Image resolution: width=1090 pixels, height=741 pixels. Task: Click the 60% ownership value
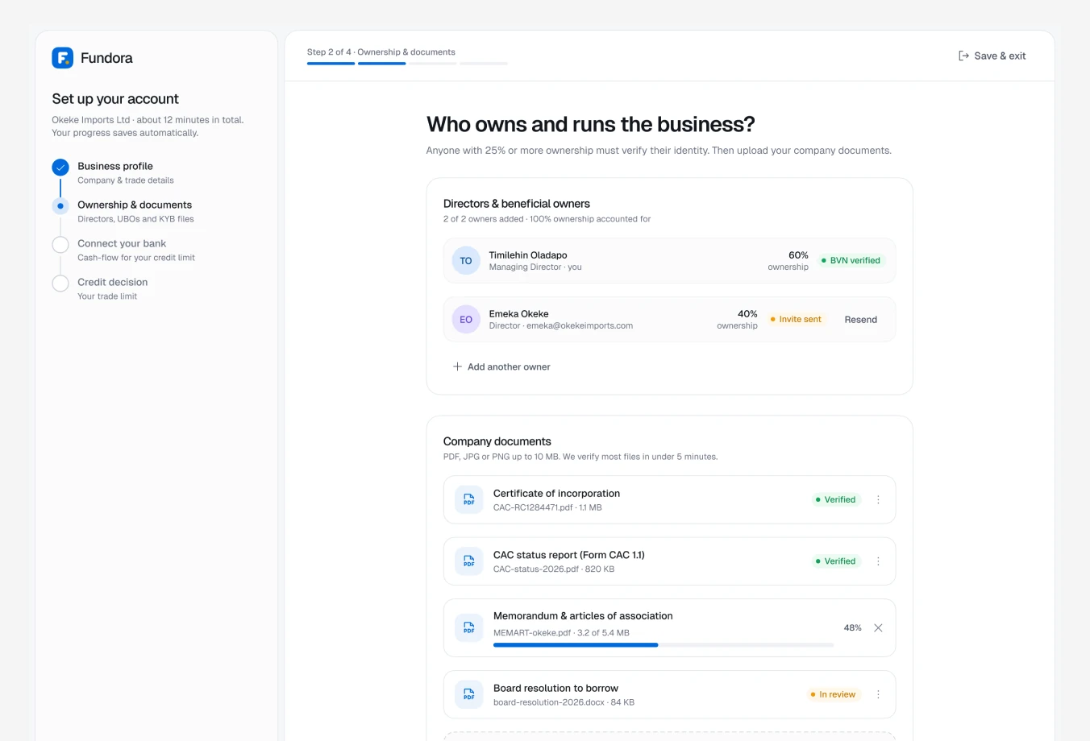tap(798, 255)
